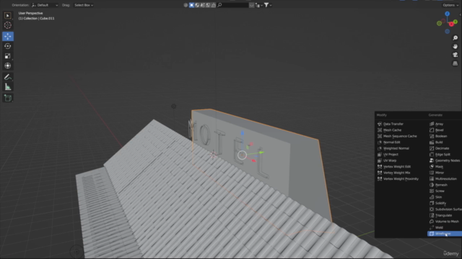Pick the Scale tool
This screenshot has width=462, height=259.
coord(8,56)
